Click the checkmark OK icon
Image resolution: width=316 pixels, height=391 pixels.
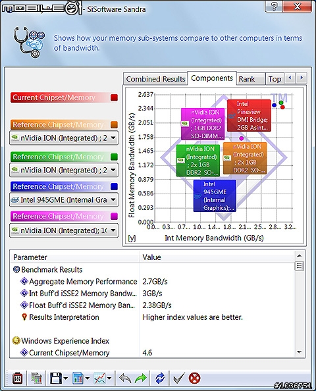click(179, 378)
